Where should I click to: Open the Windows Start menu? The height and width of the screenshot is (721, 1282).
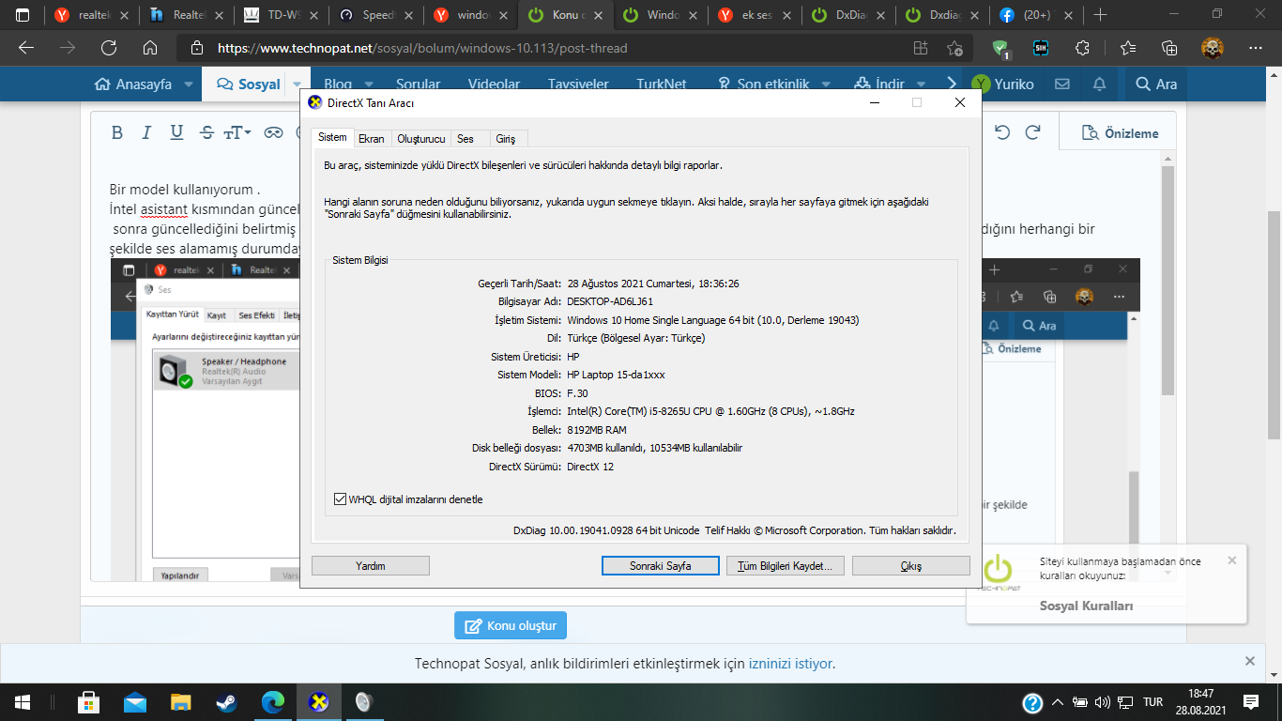click(22, 702)
